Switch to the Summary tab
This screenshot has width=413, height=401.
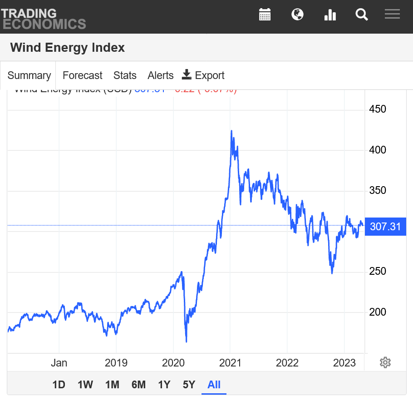click(x=29, y=75)
